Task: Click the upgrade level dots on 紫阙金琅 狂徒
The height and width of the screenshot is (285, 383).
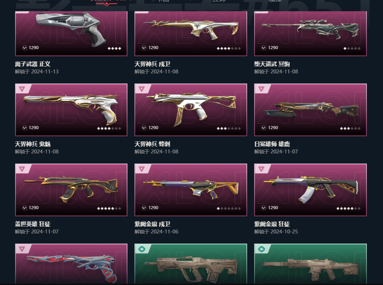Action: [348, 209]
